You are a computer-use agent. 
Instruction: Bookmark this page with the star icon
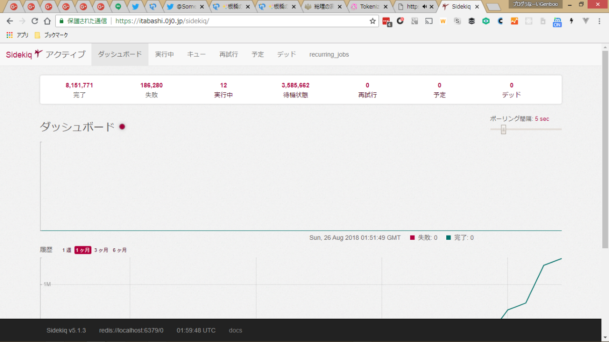click(373, 21)
